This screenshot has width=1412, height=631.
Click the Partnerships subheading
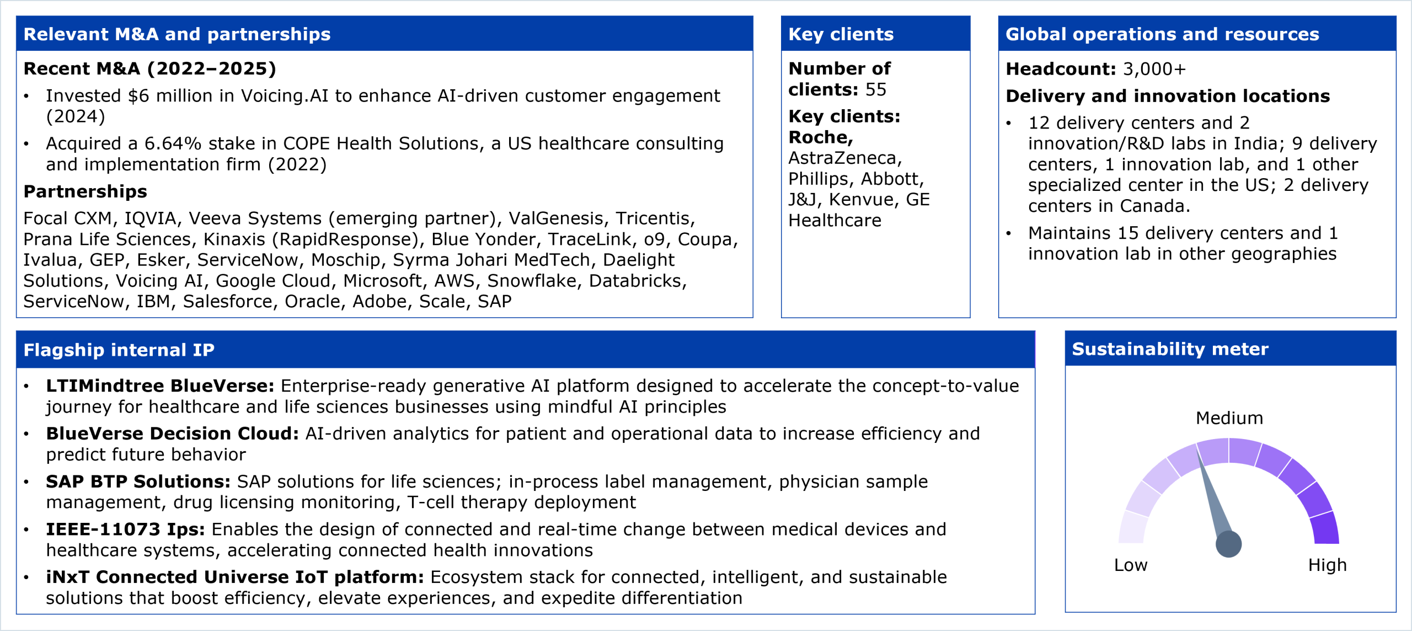85,191
